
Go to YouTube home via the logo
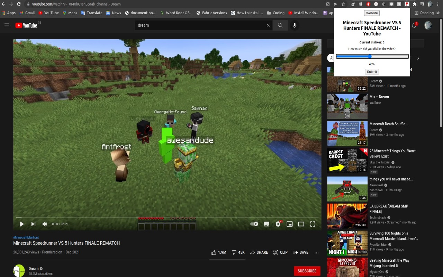[26, 25]
